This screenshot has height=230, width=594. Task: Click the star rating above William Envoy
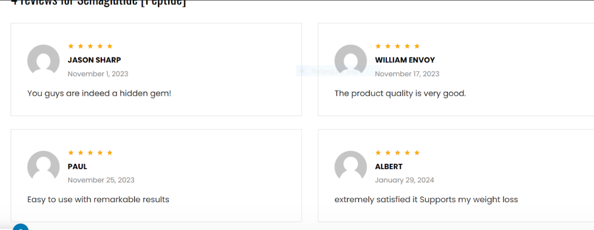397,46
